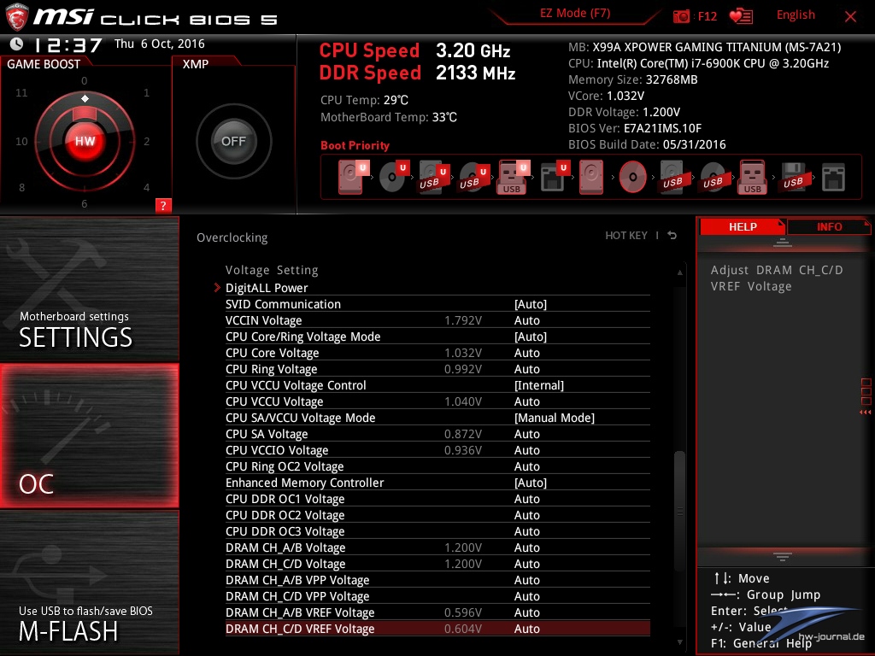Select the CPU DDR OC3 Voltage row

[437, 531]
